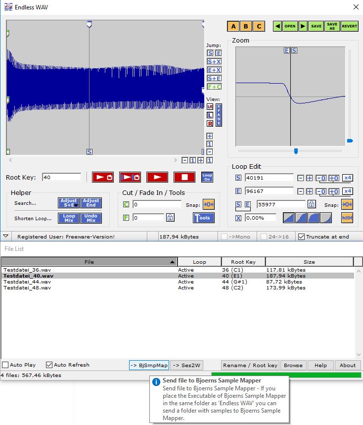Click the -> Ses2W button
The image size is (363, 425).
tap(186, 365)
